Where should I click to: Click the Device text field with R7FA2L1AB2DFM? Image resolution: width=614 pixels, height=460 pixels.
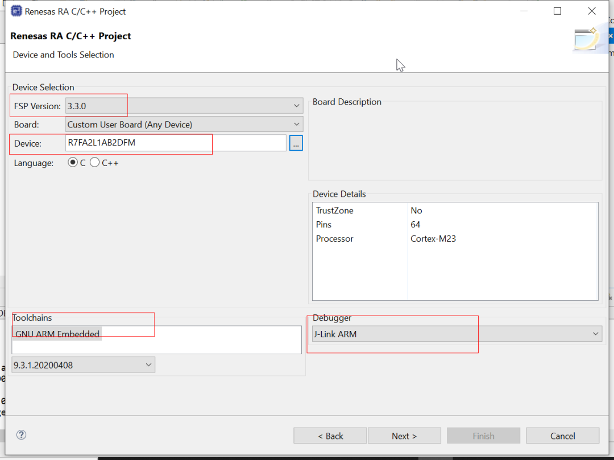[x=176, y=143]
